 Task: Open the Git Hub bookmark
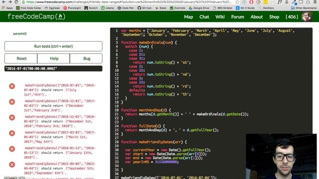(x=145, y=8)
